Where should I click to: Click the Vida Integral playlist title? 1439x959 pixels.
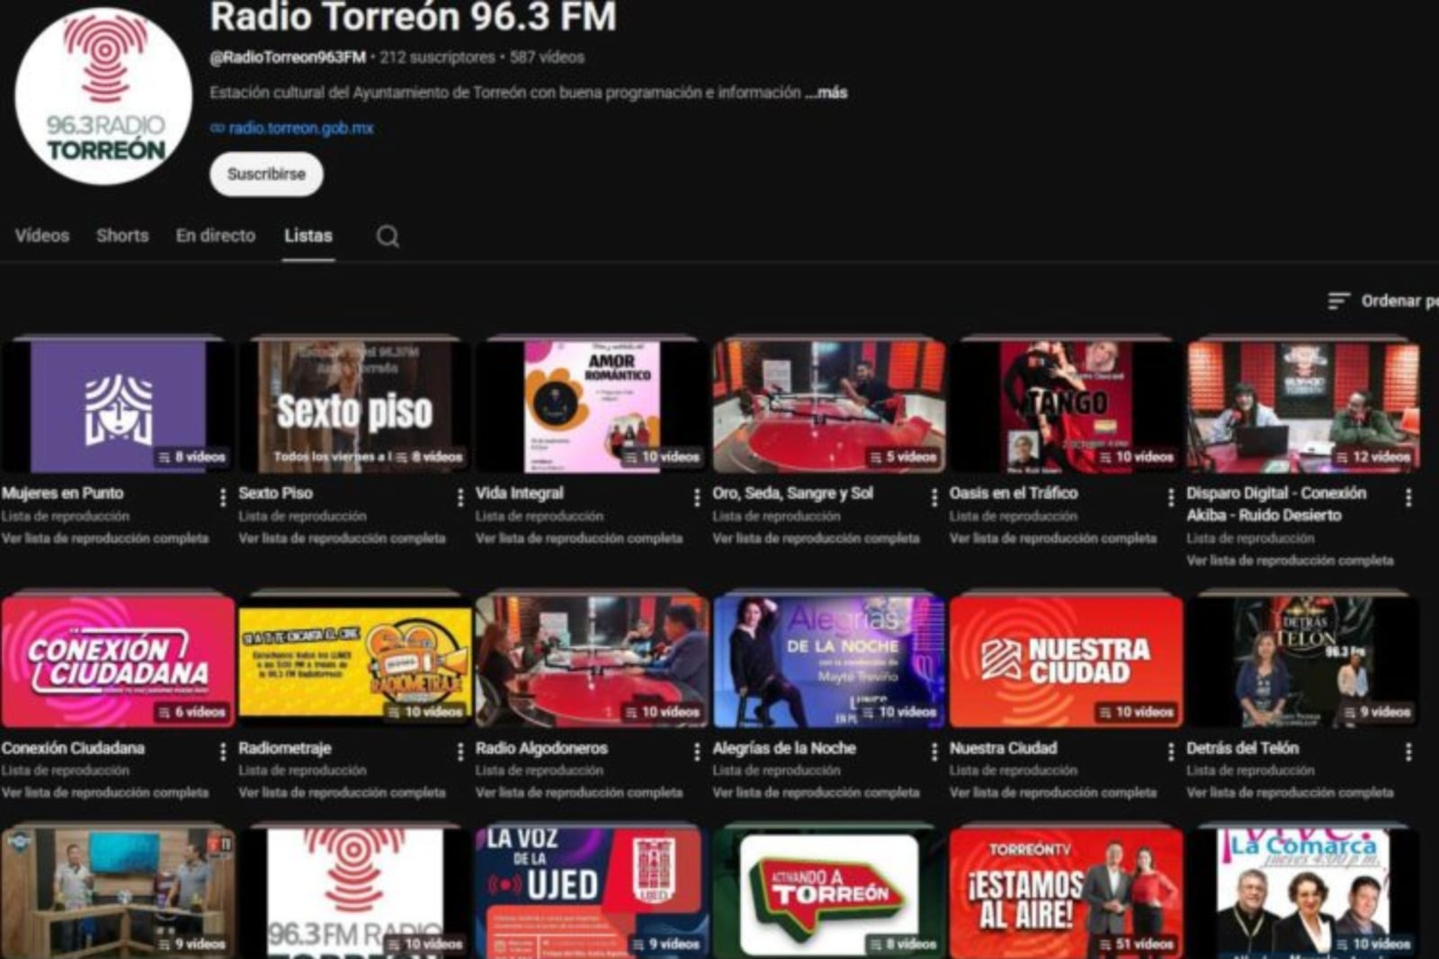[x=520, y=493]
